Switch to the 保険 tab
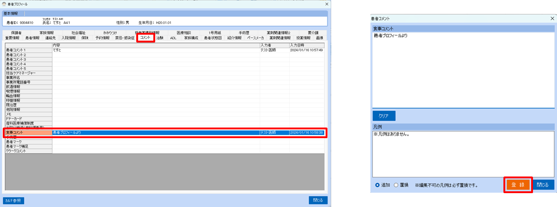This screenshot has height=207, width=557. [x=85, y=38]
